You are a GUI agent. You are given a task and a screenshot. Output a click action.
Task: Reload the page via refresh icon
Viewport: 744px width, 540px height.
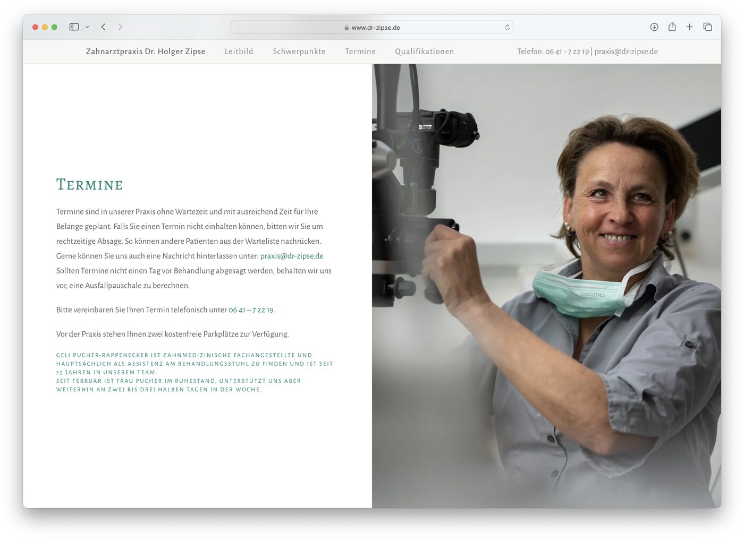(x=507, y=27)
